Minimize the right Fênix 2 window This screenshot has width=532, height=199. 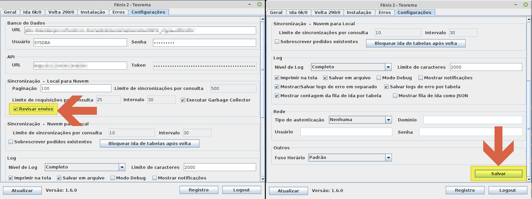click(x=516, y=5)
